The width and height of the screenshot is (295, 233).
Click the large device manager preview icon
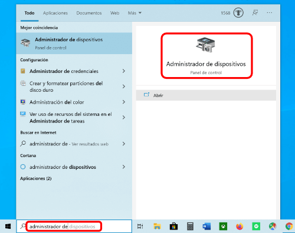tap(205, 45)
